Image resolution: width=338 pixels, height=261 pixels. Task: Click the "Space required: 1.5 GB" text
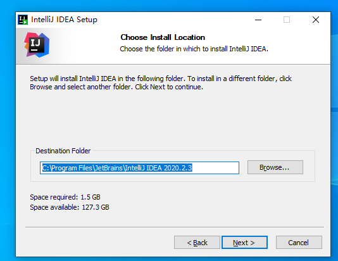coord(65,197)
